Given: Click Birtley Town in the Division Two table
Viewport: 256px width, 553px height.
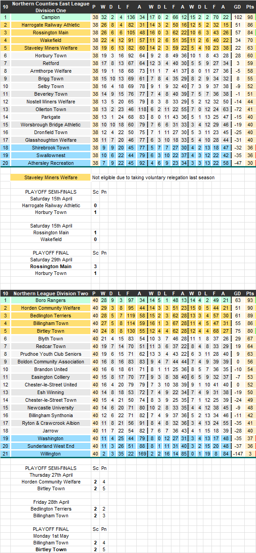Looking at the screenshot, I should (x=50, y=331).
